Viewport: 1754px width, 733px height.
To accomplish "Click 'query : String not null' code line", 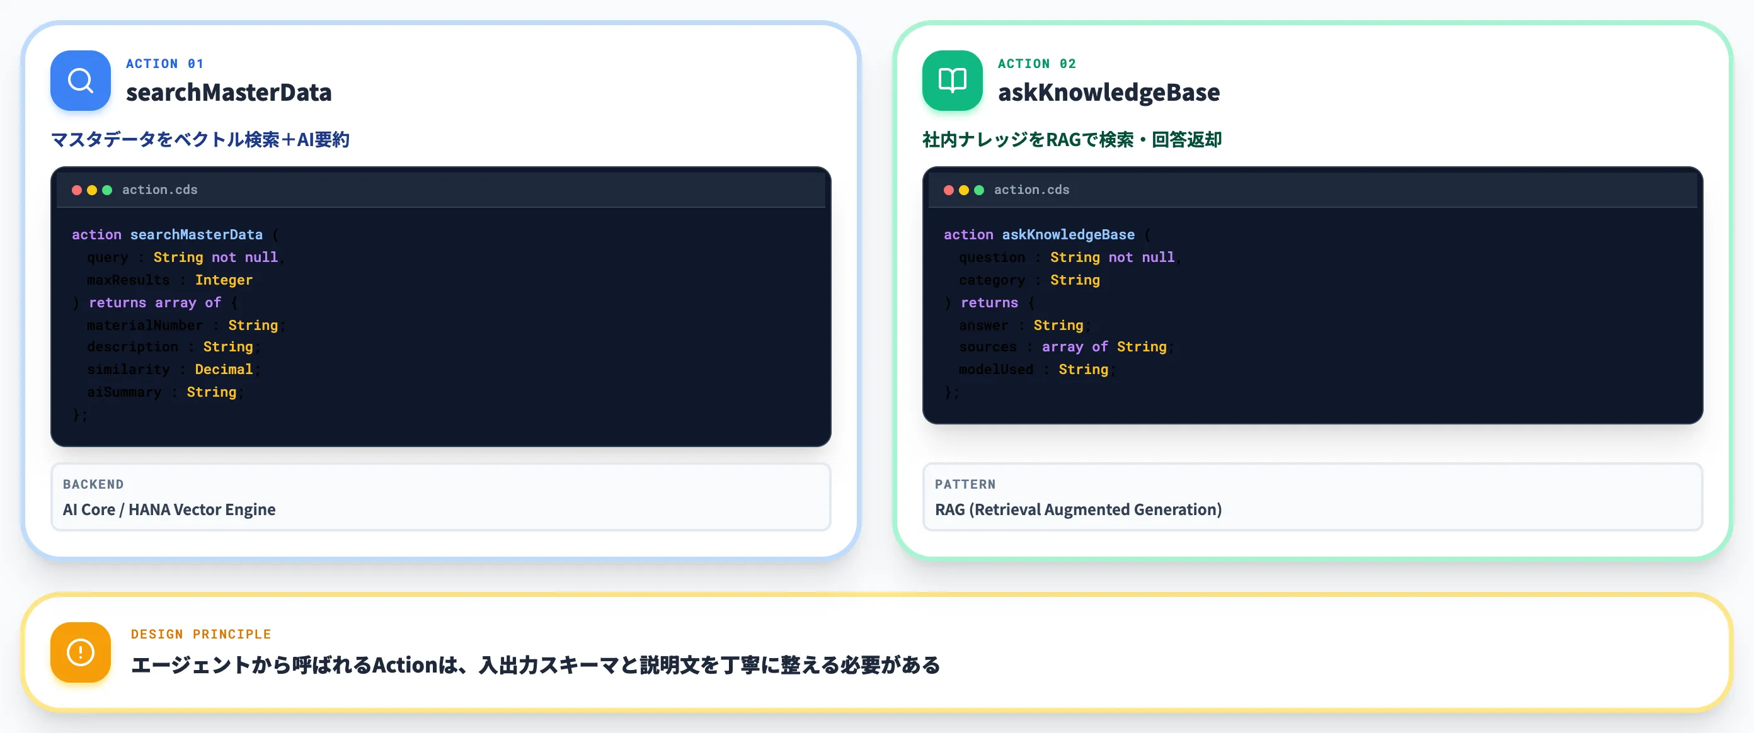I will (x=185, y=258).
